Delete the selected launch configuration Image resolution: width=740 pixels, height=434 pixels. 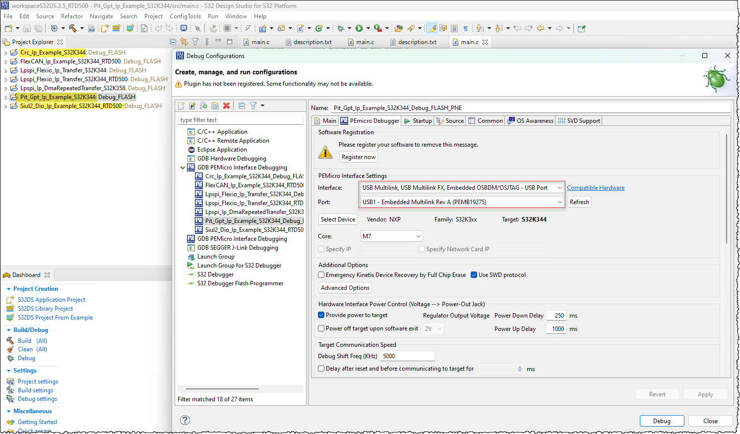(x=227, y=106)
